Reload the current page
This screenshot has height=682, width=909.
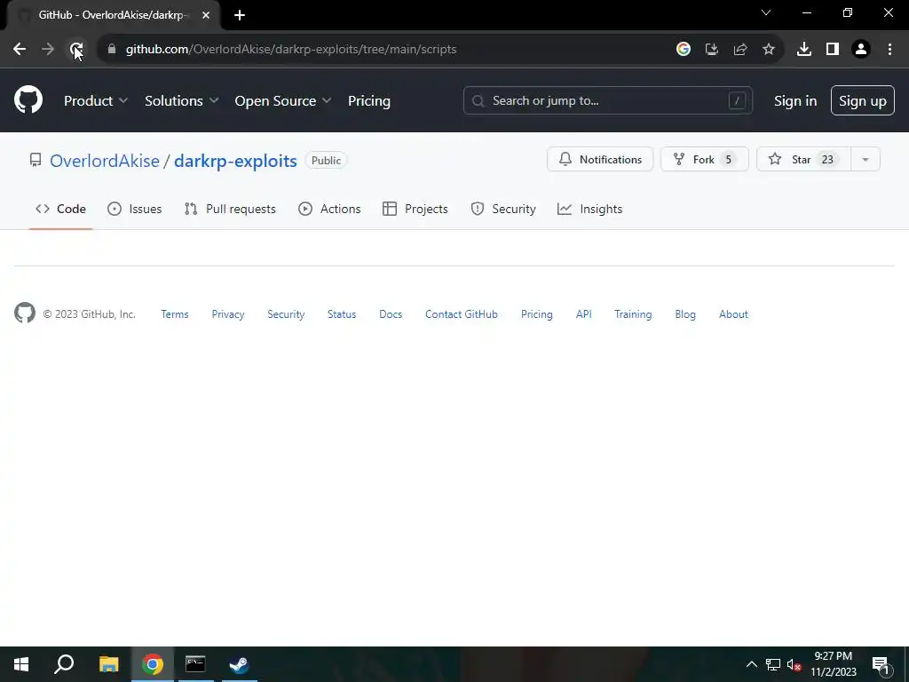point(76,50)
